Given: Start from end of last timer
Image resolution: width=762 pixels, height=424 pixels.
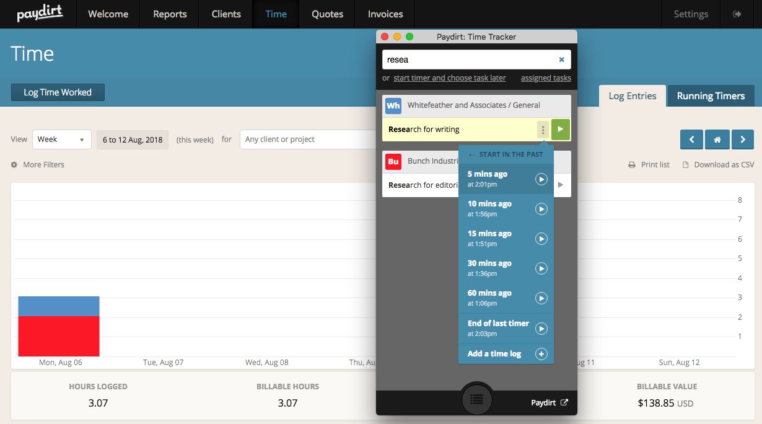Looking at the screenshot, I should [541, 329].
